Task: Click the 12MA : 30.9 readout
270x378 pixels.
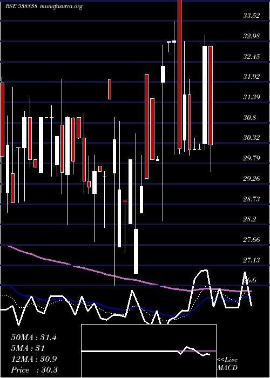Action: pos(33,359)
